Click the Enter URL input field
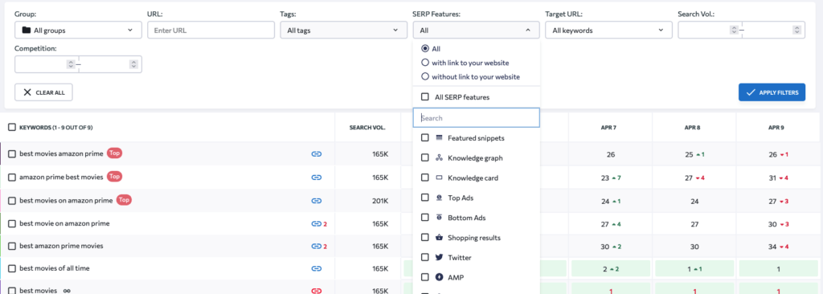This screenshot has width=823, height=294. [x=211, y=30]
